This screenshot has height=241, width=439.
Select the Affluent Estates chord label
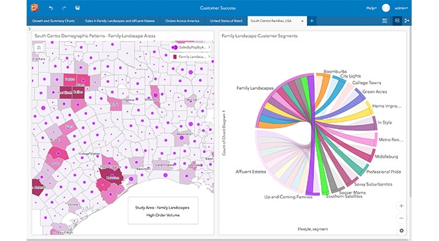pyautogui.click(x=250, y=171)
